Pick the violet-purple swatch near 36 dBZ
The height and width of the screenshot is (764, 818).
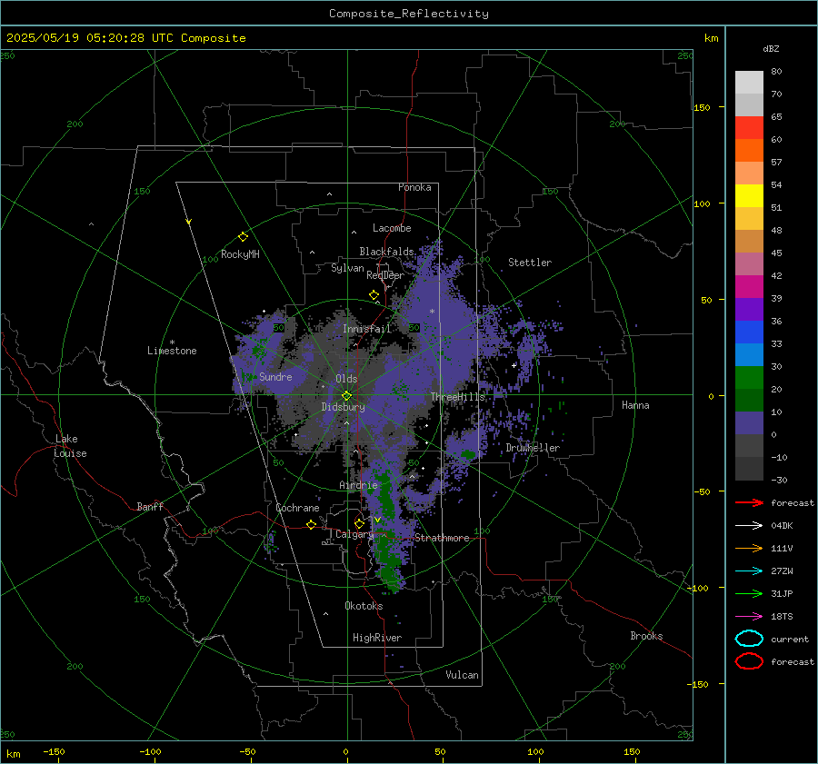tap(749, 310)
